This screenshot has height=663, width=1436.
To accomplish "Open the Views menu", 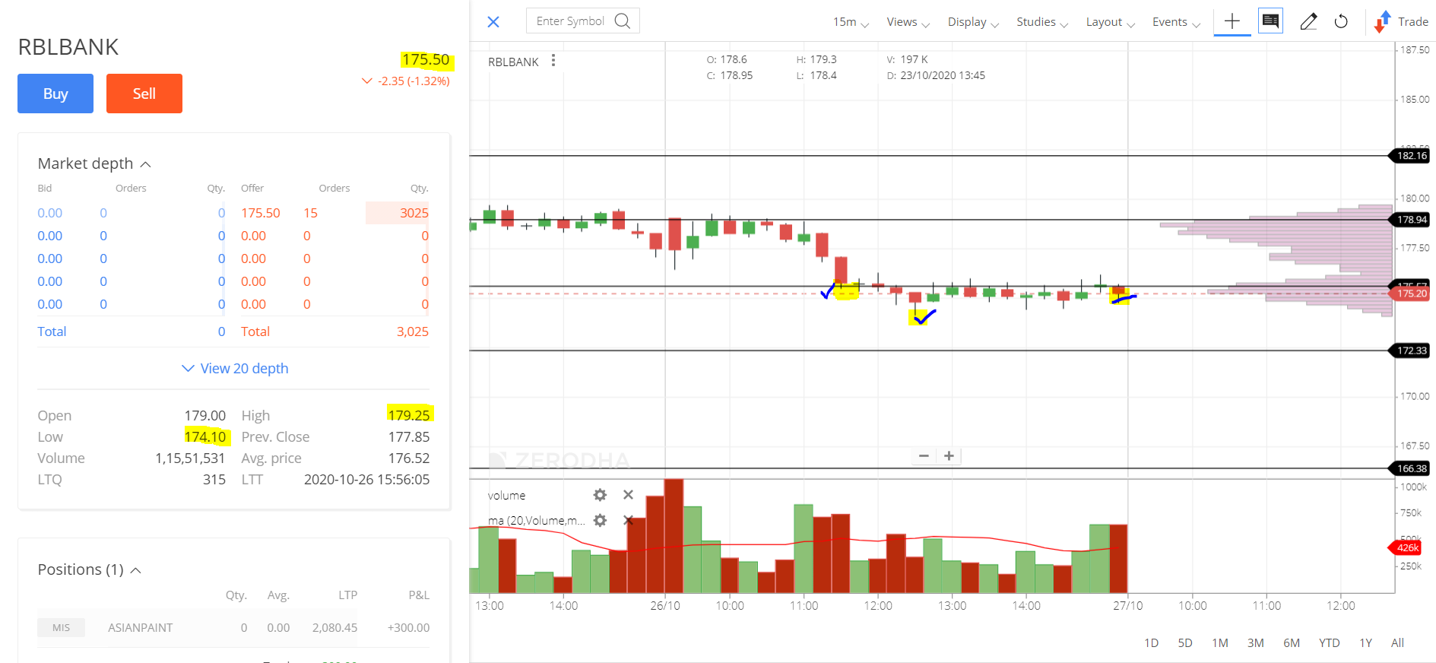I will pos(908,22).
